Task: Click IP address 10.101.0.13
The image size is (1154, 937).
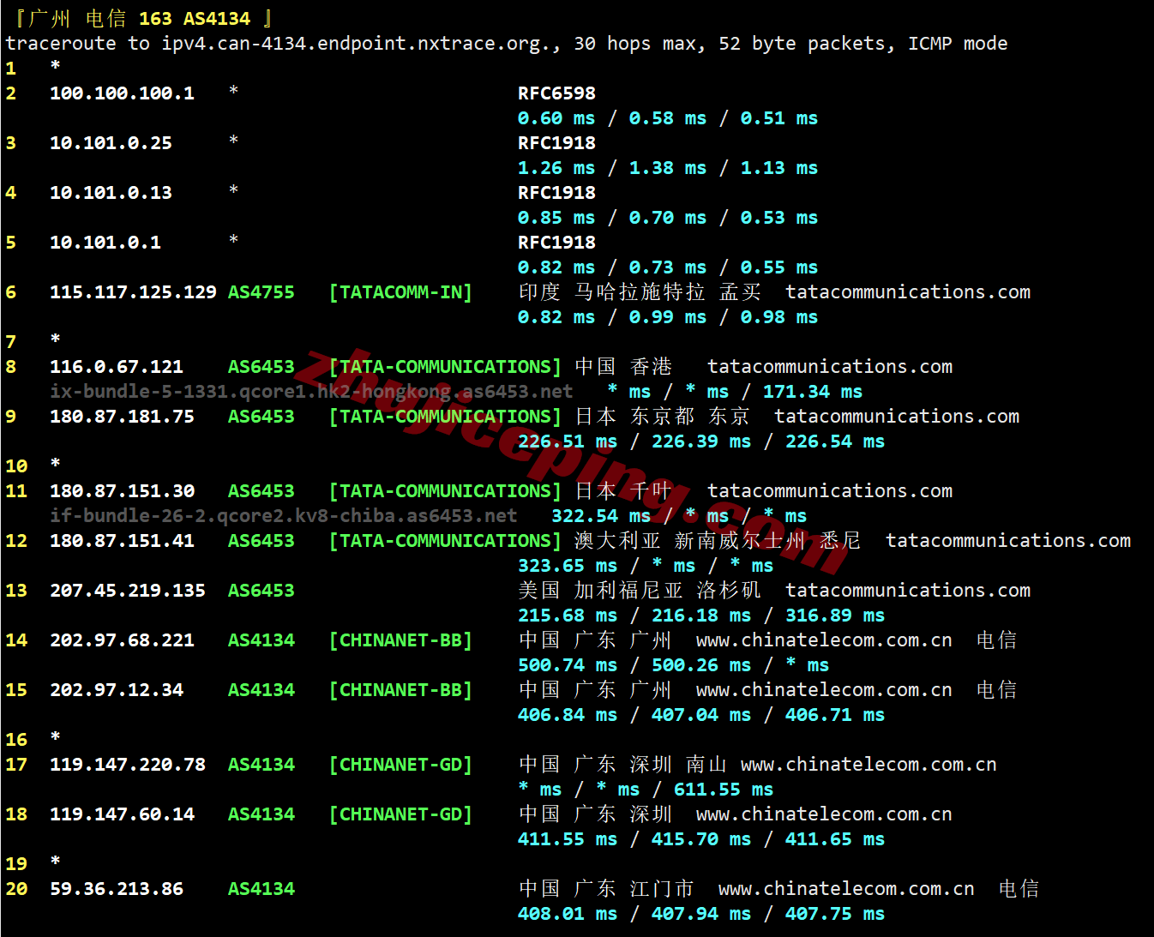Action: tap(111, 193)
